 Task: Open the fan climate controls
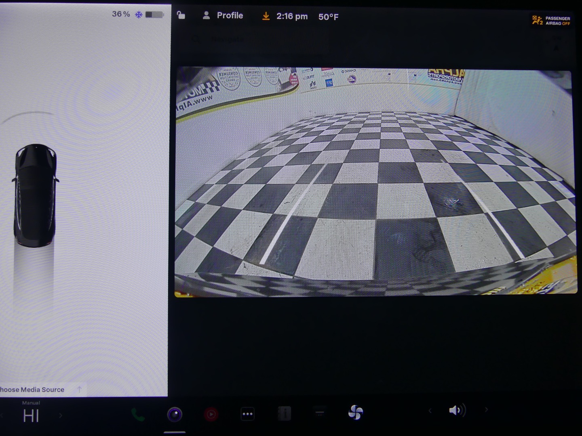pos(356,412)
